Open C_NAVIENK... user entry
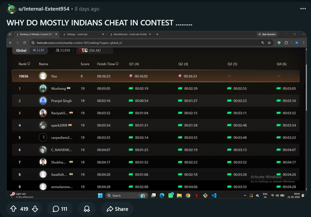311x217 pixels. coord(61,150)
